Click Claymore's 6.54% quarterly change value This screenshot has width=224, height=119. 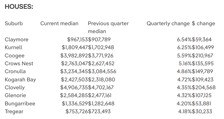click(x=184, y=39)
